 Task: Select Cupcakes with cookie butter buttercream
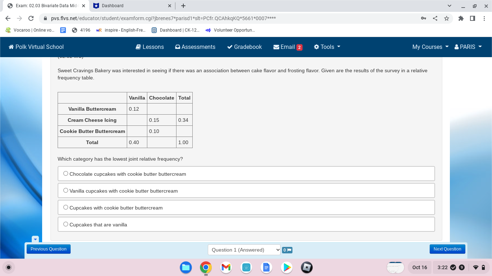66,207
